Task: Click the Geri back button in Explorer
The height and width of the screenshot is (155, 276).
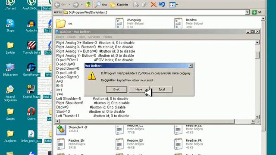Action: coord(60,5)
